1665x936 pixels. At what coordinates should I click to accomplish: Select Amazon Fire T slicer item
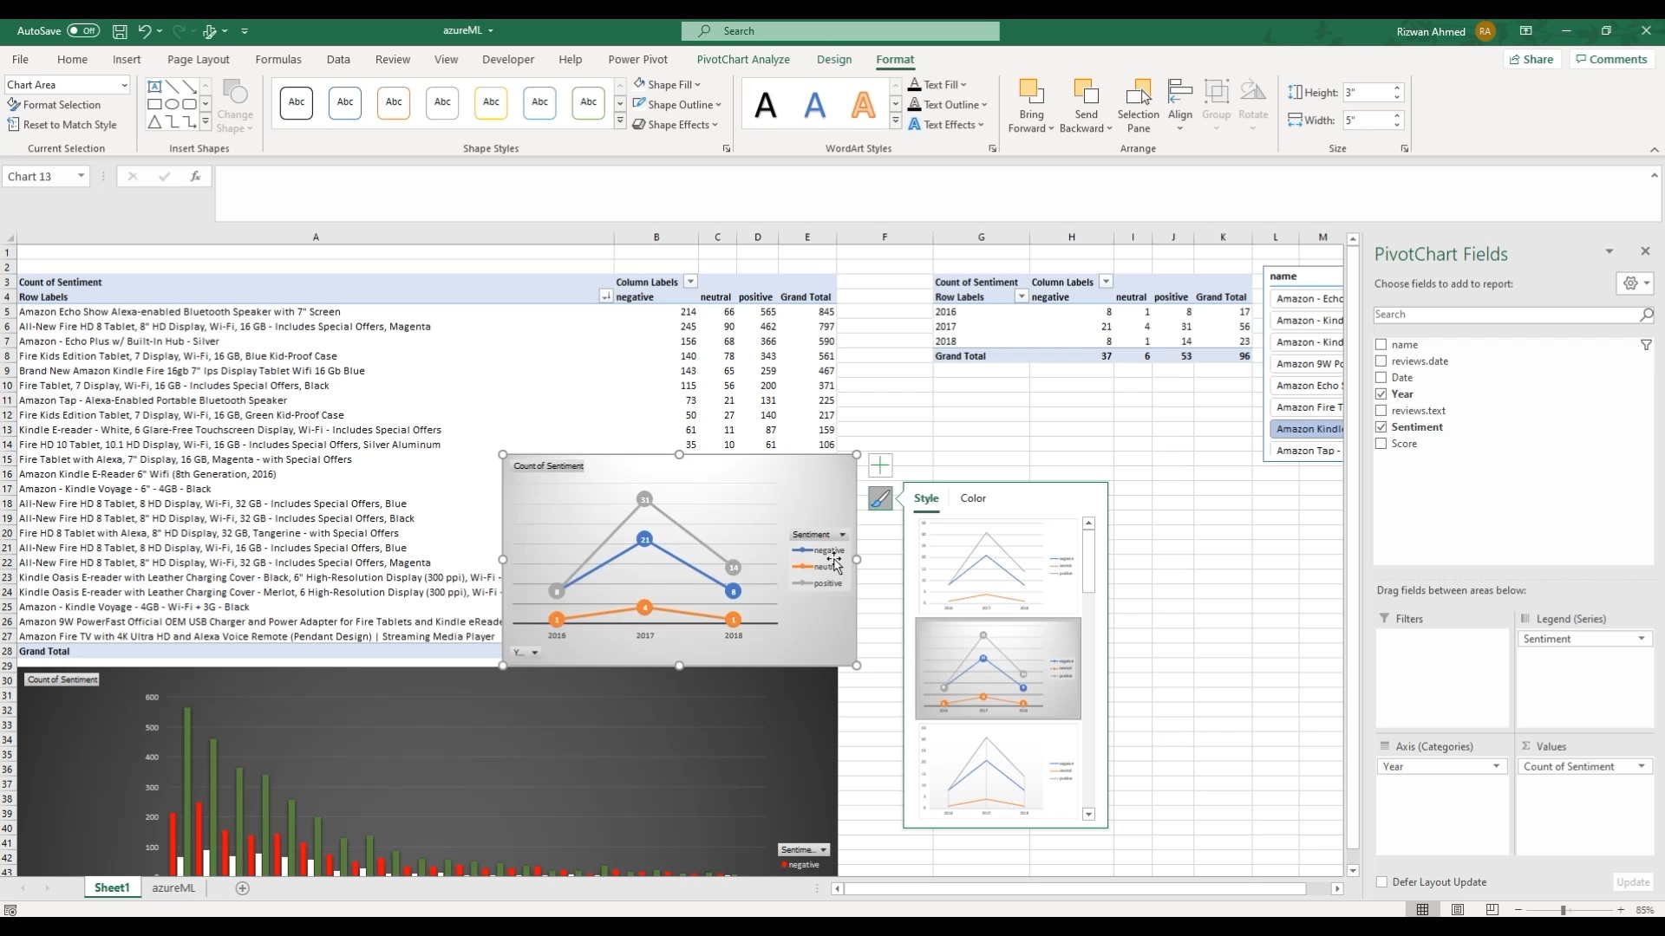1307,407
